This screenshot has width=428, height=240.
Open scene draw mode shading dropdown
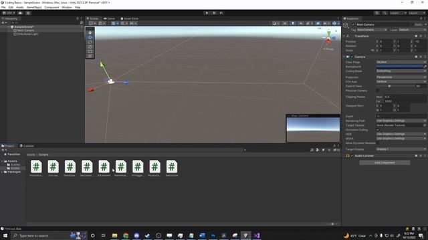[x=276, y=23]
